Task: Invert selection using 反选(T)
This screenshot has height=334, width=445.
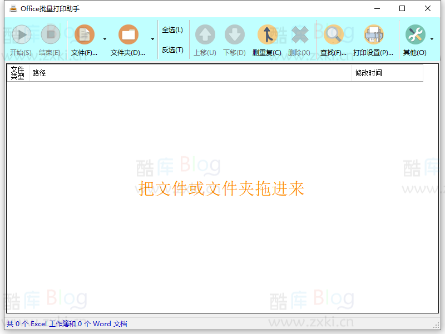Action: point(172,49)
